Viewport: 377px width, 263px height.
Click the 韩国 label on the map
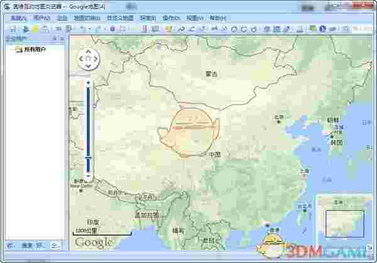coord(337,143)
